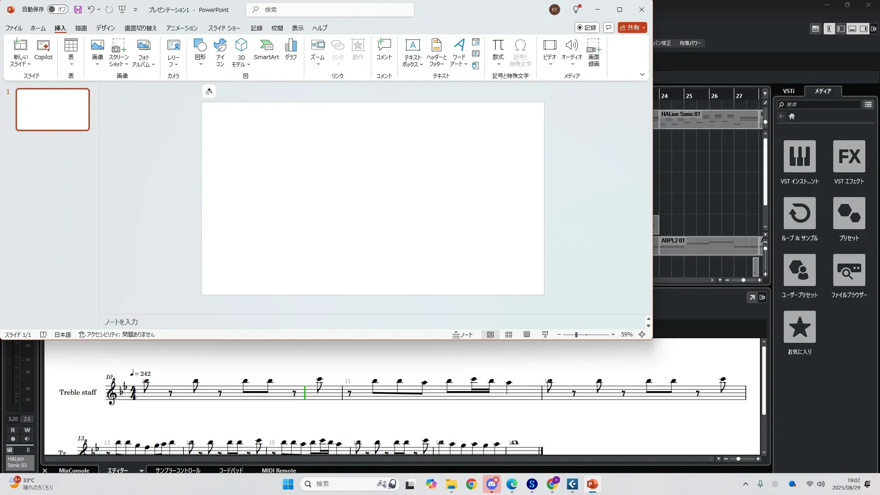880x495 pixels.
Task: Open the VST エフェクト (FX) tile
Action: tap(849, 157)
